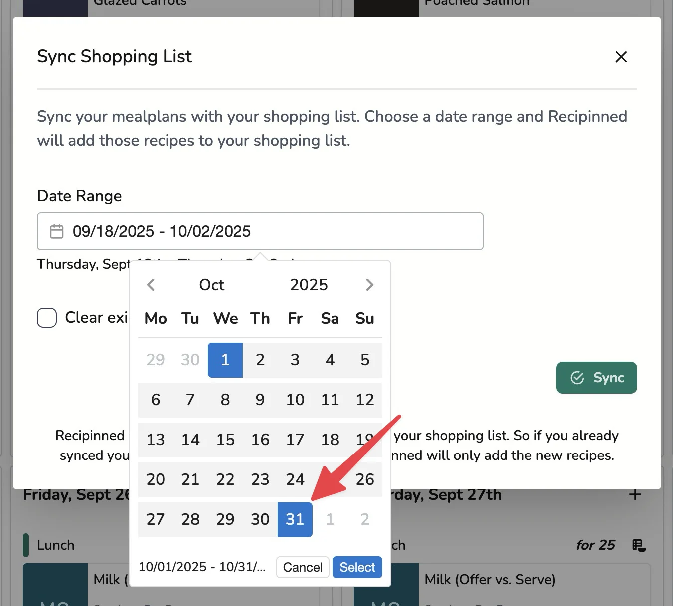Cancel the date picker selection

(x=303, y=567)
